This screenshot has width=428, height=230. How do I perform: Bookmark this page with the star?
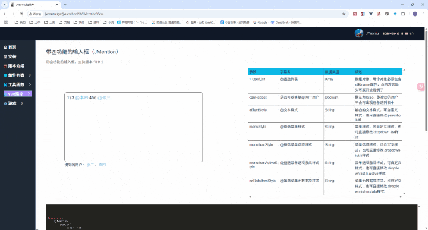(x=344, y=14)
